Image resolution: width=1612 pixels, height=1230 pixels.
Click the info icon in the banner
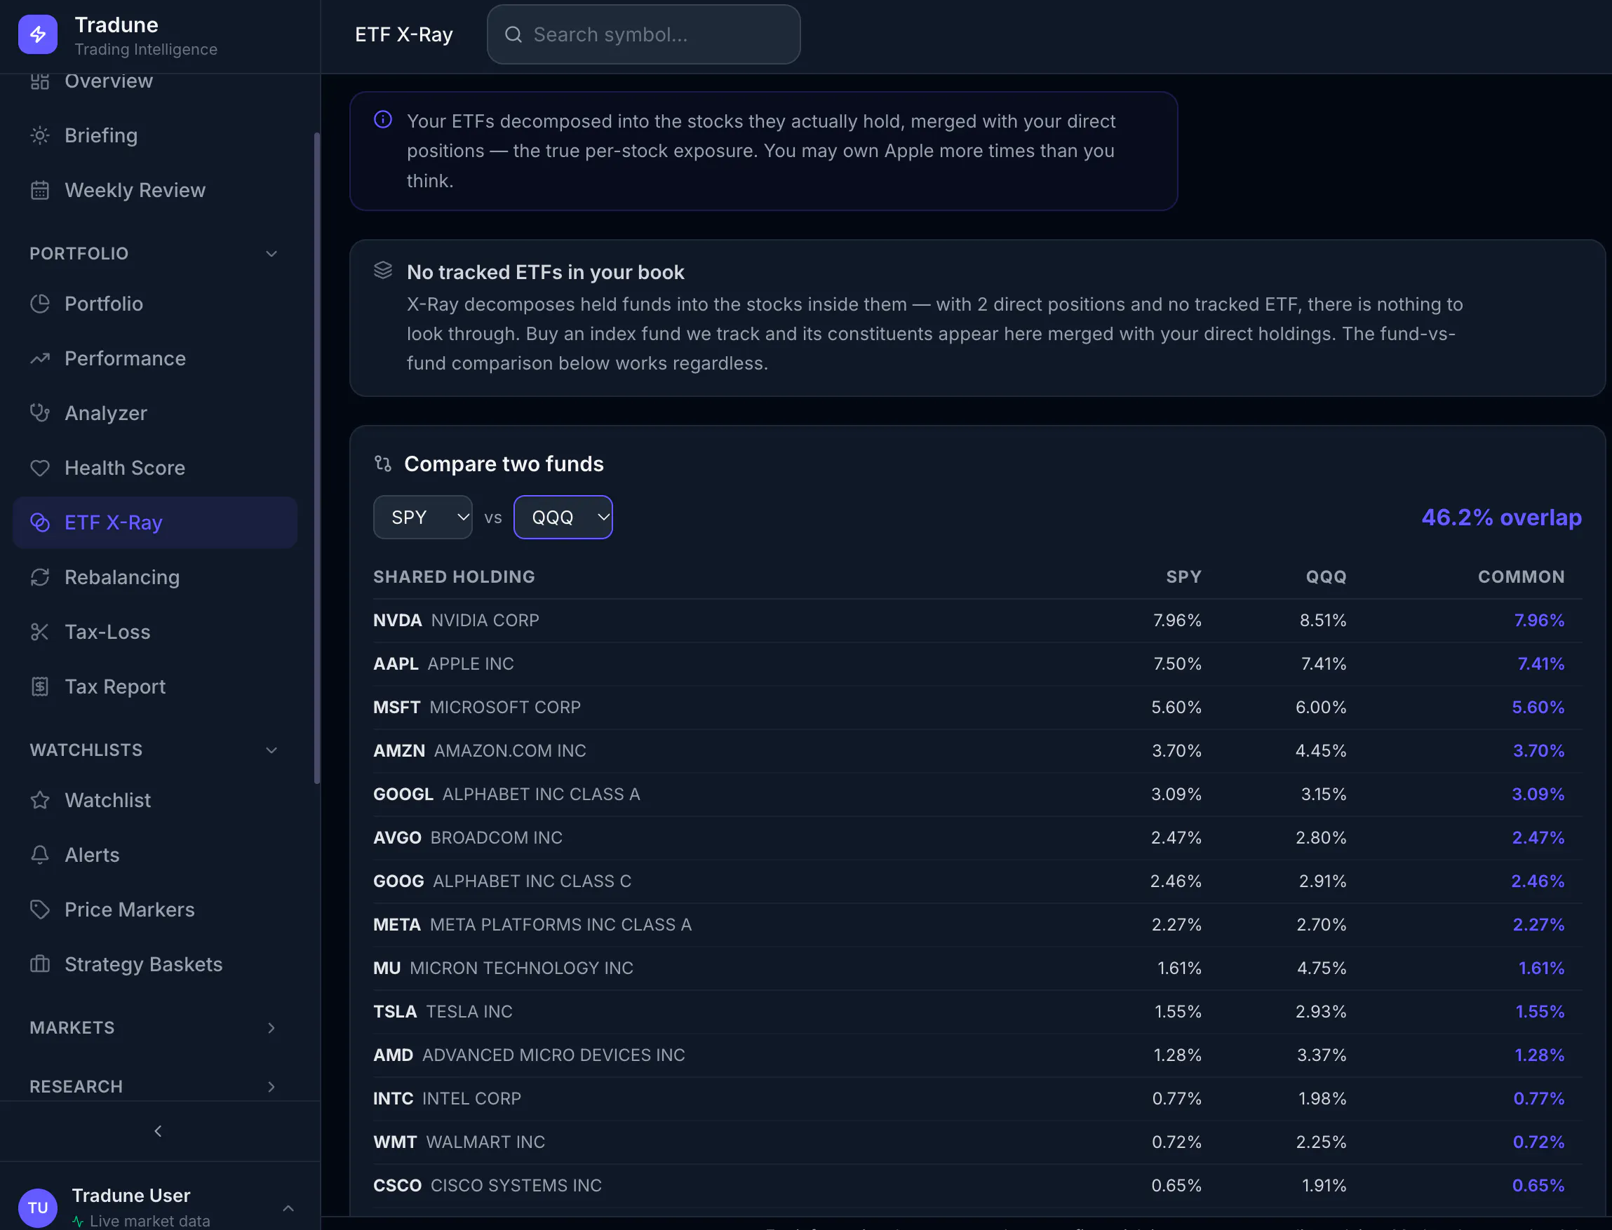[x=383, y=119]
